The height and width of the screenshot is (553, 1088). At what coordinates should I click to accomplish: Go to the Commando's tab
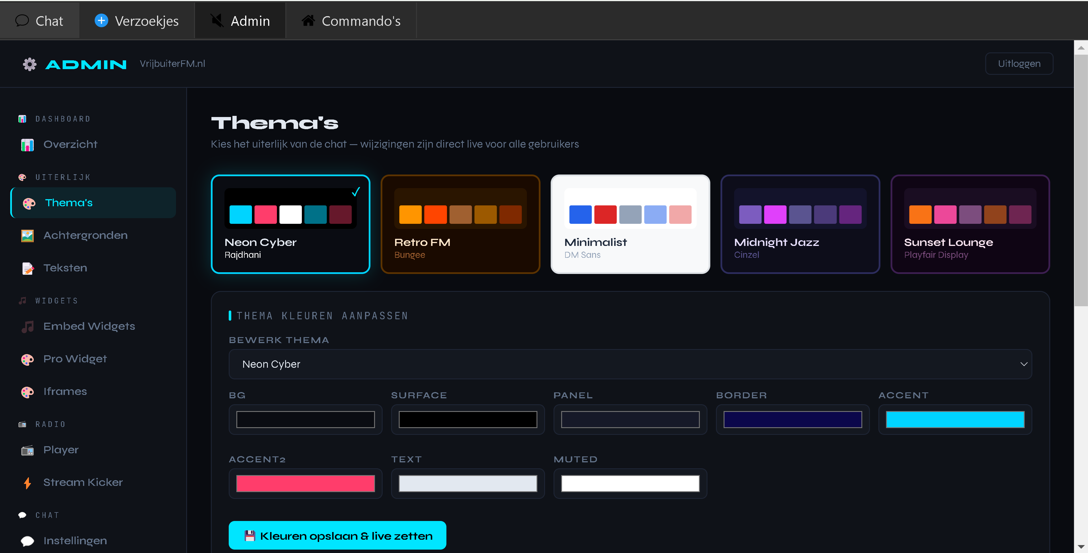[351, 20]
